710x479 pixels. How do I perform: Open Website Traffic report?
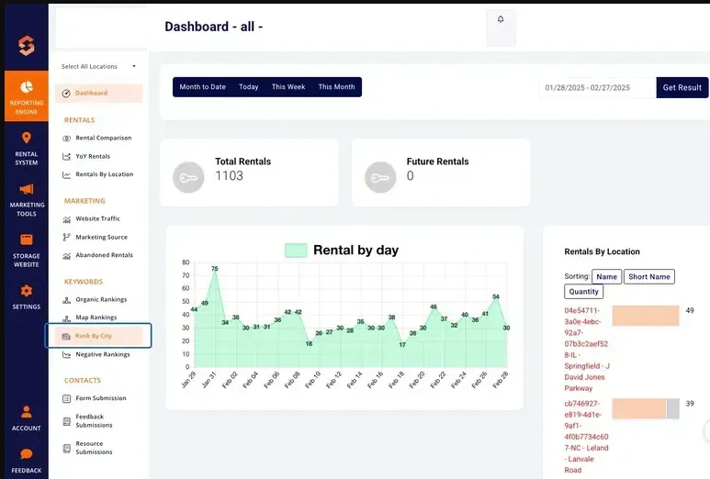click(x=97, y=219)
